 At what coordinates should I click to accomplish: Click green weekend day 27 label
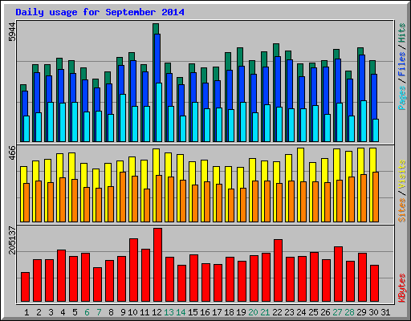pyautogui.click(x=337, y=312)
